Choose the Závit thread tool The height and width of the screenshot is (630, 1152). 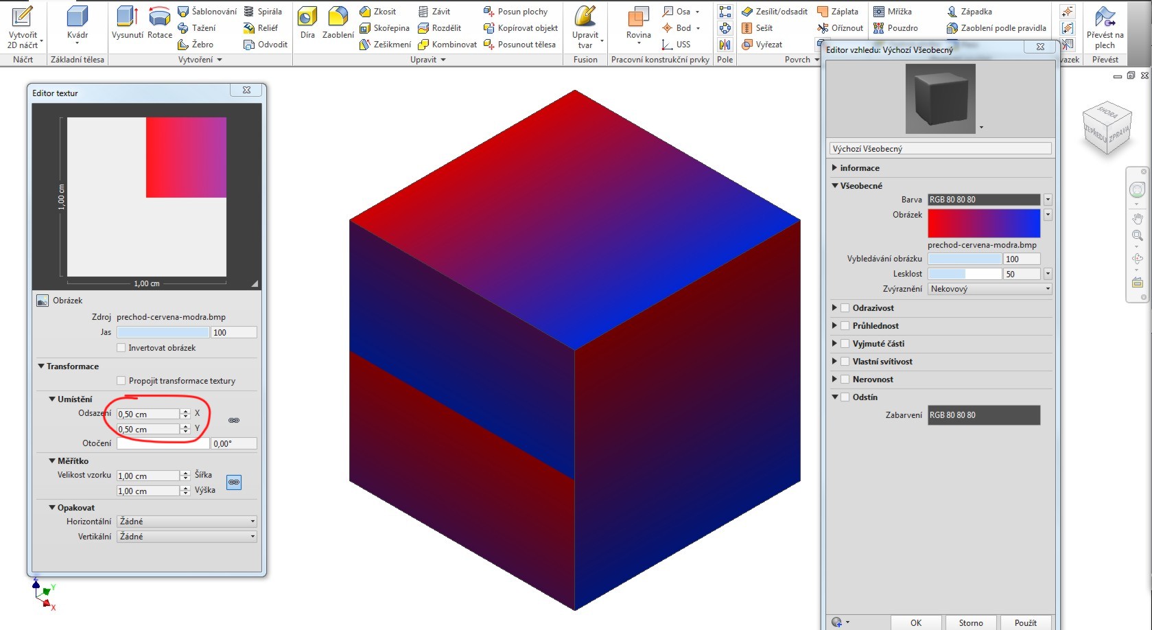point(434,12)
